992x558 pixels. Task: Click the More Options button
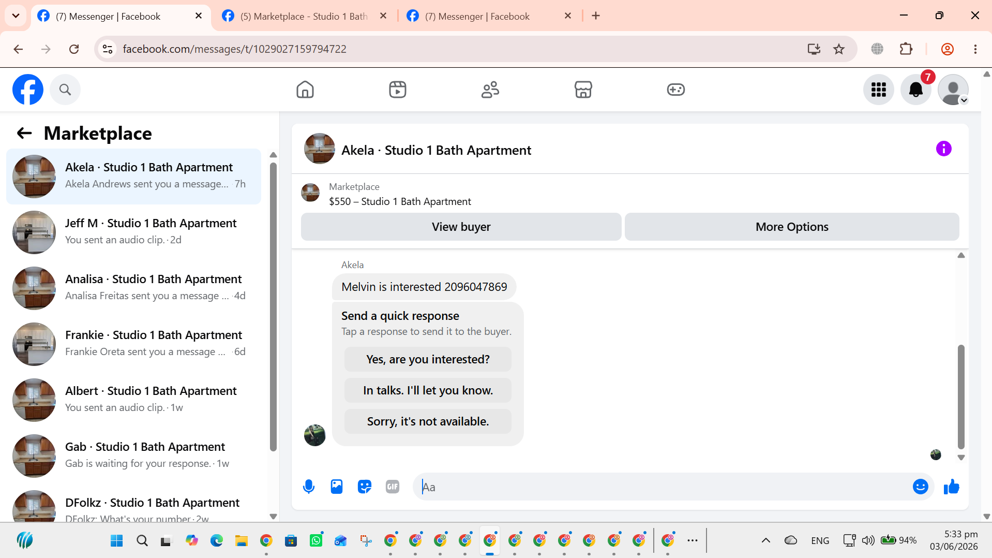pos(792,227)
